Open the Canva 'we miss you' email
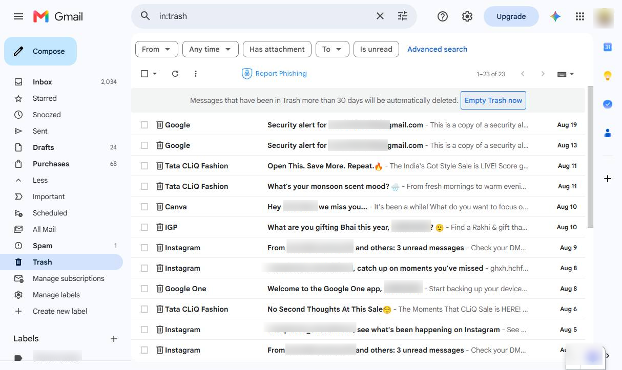 click(358, 207)
